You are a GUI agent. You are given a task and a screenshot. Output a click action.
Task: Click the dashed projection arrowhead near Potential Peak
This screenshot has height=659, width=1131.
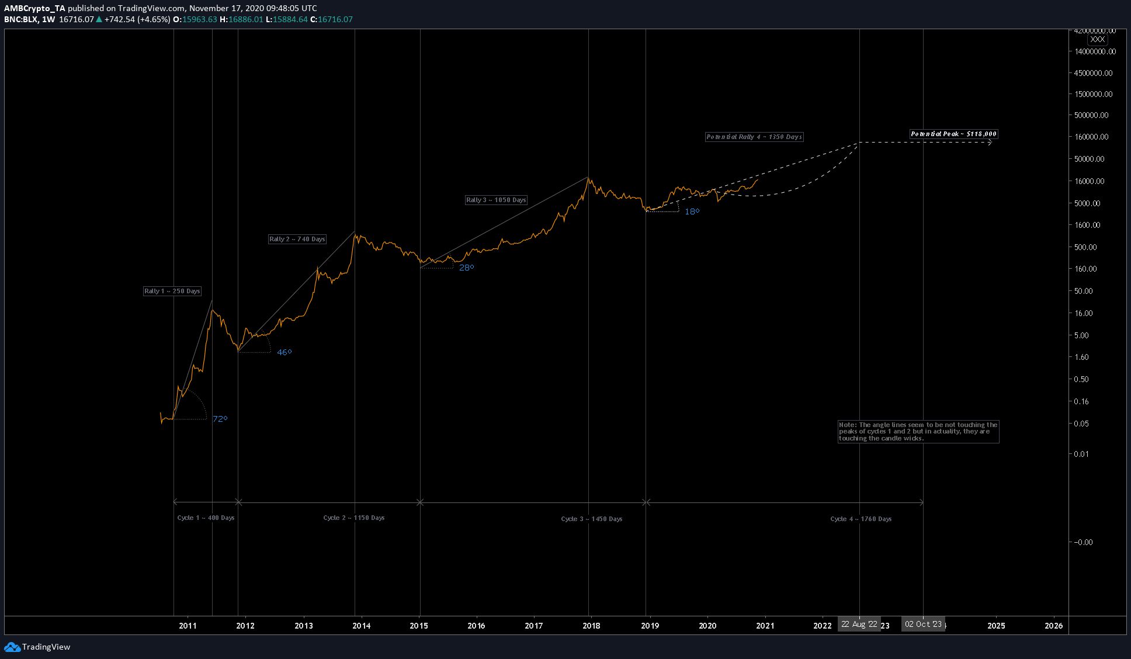[x=989, y=142]
